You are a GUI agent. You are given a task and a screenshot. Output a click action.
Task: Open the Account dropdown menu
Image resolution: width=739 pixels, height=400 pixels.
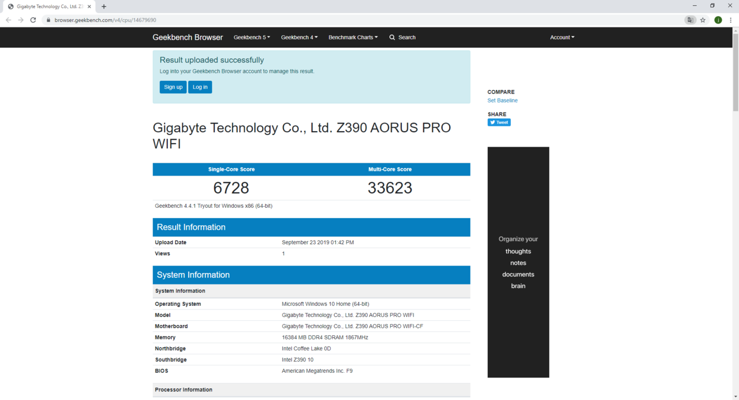pyautogui.click(x=562, y=38)
